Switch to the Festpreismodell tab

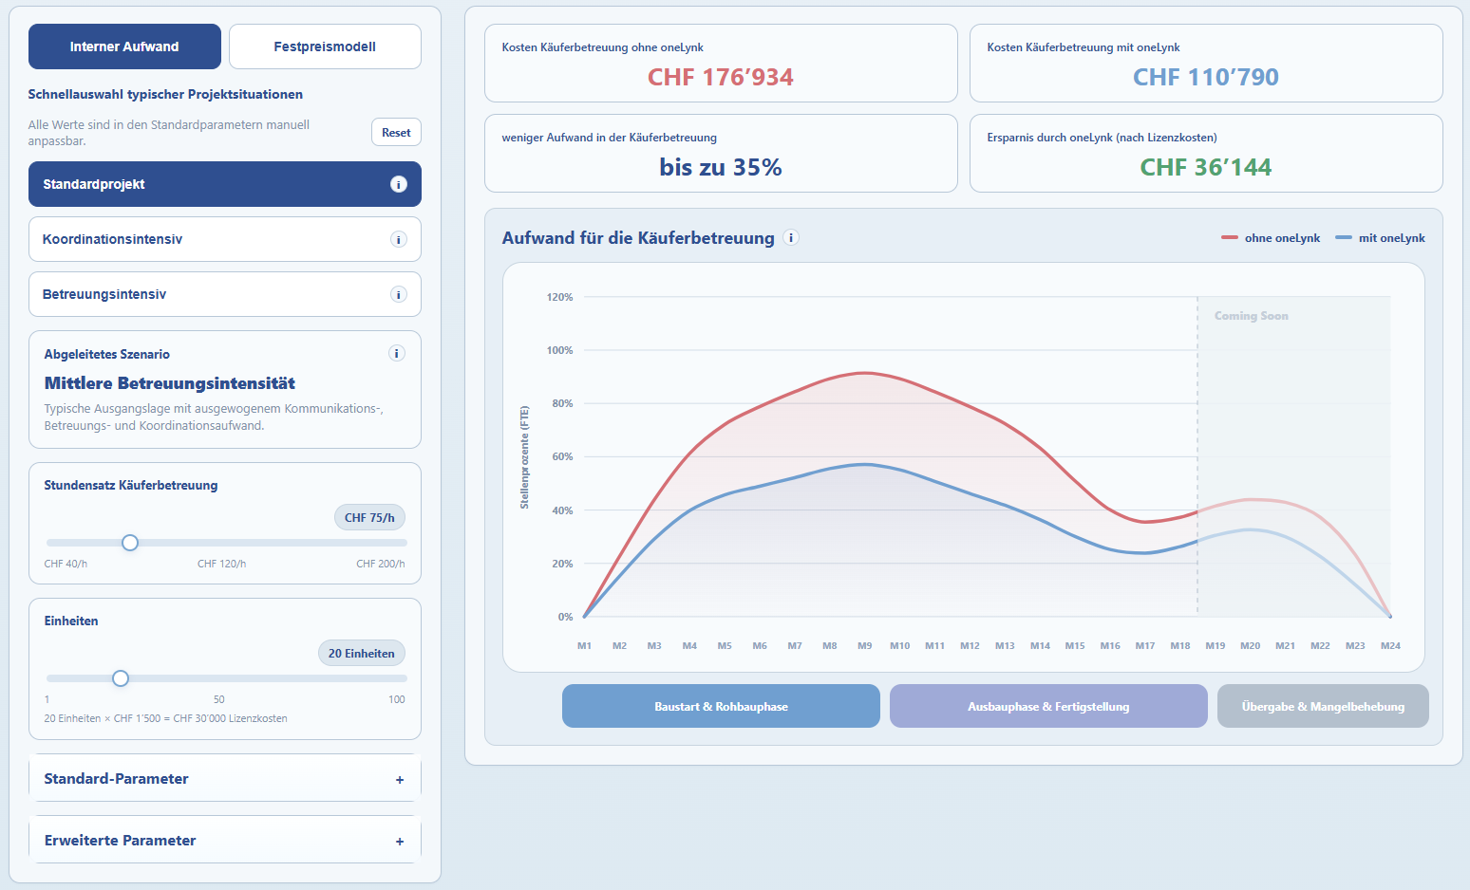325,46
